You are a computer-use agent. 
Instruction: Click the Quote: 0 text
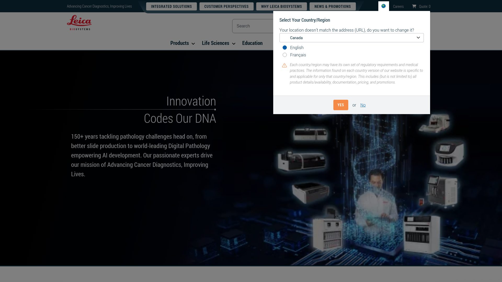coord(425,6)
